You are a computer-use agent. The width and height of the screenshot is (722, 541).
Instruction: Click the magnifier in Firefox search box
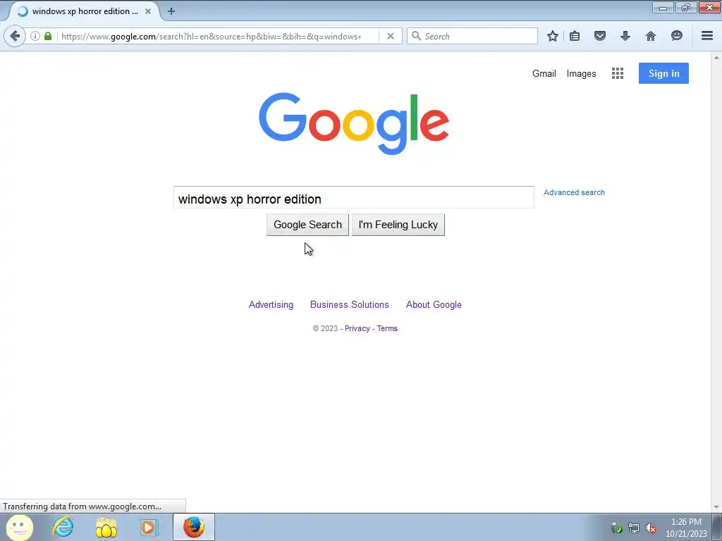[x=416, y=36]
